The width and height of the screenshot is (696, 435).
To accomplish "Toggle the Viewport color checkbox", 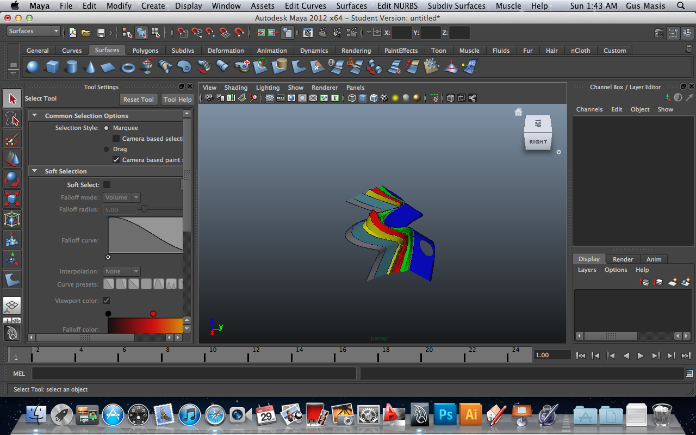I will point(107,301).
